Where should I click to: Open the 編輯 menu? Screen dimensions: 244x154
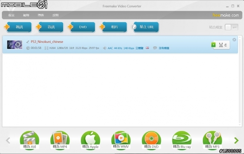click(x=26, y=15)
